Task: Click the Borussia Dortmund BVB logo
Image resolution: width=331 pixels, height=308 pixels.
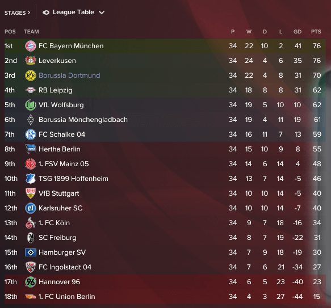Action: pyautogui.click(x=31, y=75)
